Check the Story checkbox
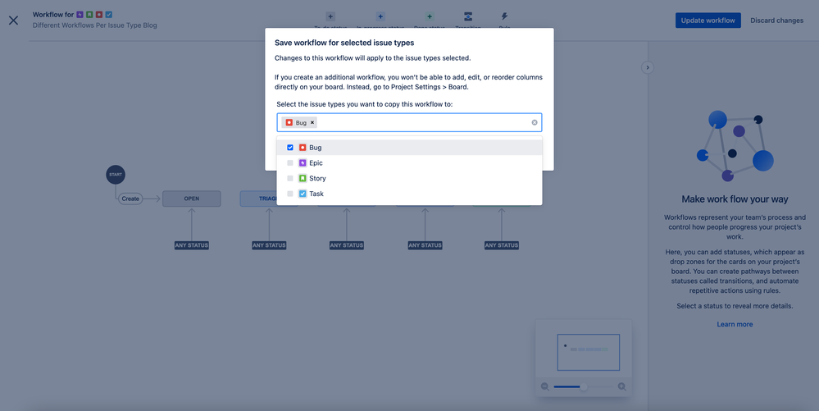The height and width of the screenshot is (411, 819). [290, 178]
